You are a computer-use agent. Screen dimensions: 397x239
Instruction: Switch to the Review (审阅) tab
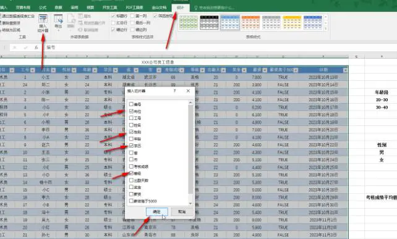(x=74, y=7)
